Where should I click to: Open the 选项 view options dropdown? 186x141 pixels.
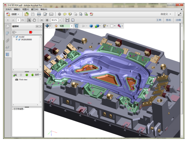pyautogui.click(x=38, y=75)
